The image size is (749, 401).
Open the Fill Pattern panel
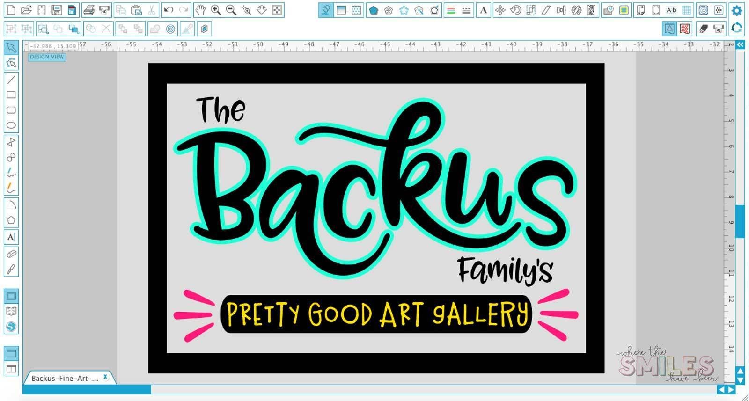coord(357,10)
